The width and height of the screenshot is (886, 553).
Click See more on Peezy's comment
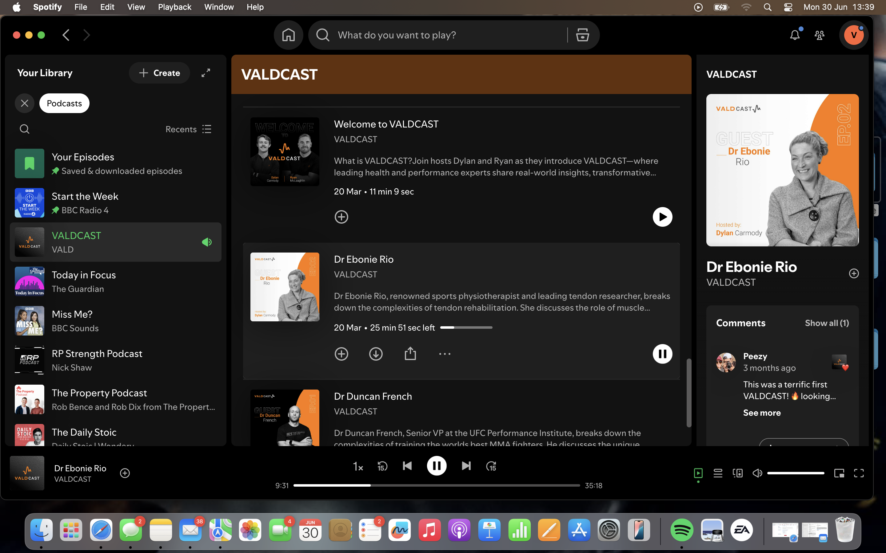pyautogui.click(x=762, y=413)
